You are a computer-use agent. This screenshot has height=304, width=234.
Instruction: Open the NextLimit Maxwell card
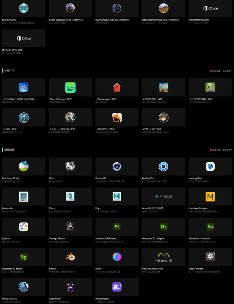point(163,257)
